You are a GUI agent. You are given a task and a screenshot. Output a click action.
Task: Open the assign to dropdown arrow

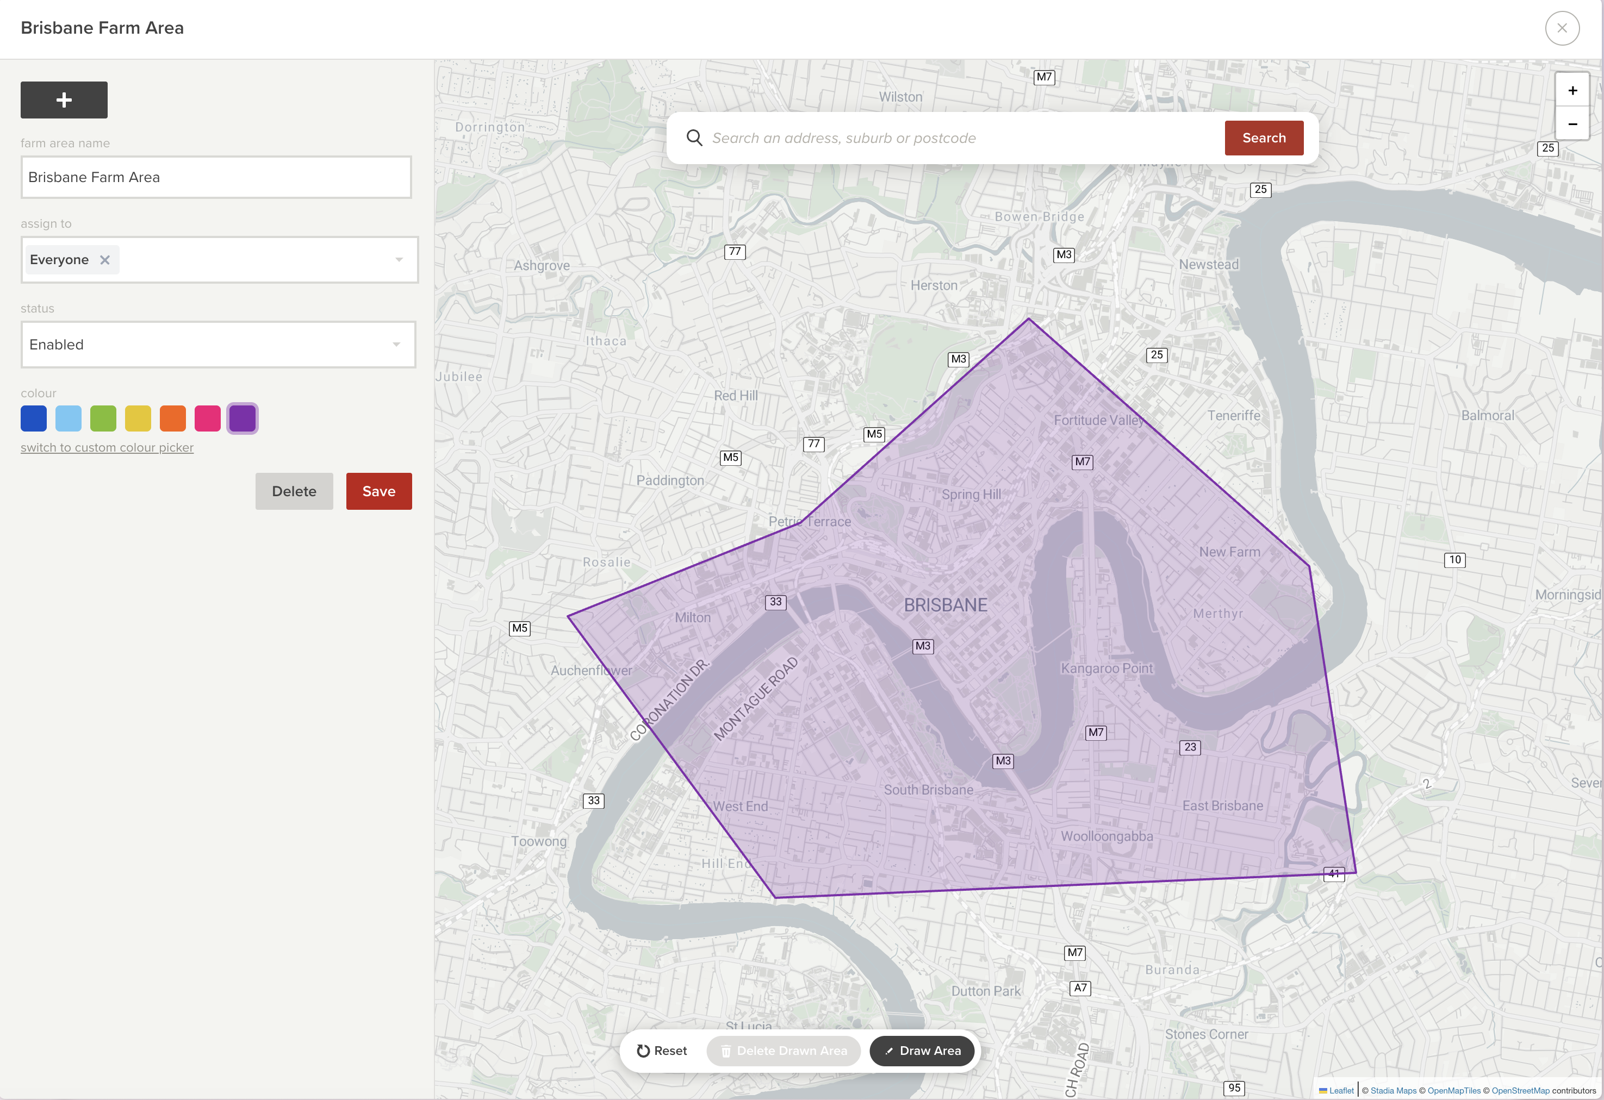click(399, 260)
